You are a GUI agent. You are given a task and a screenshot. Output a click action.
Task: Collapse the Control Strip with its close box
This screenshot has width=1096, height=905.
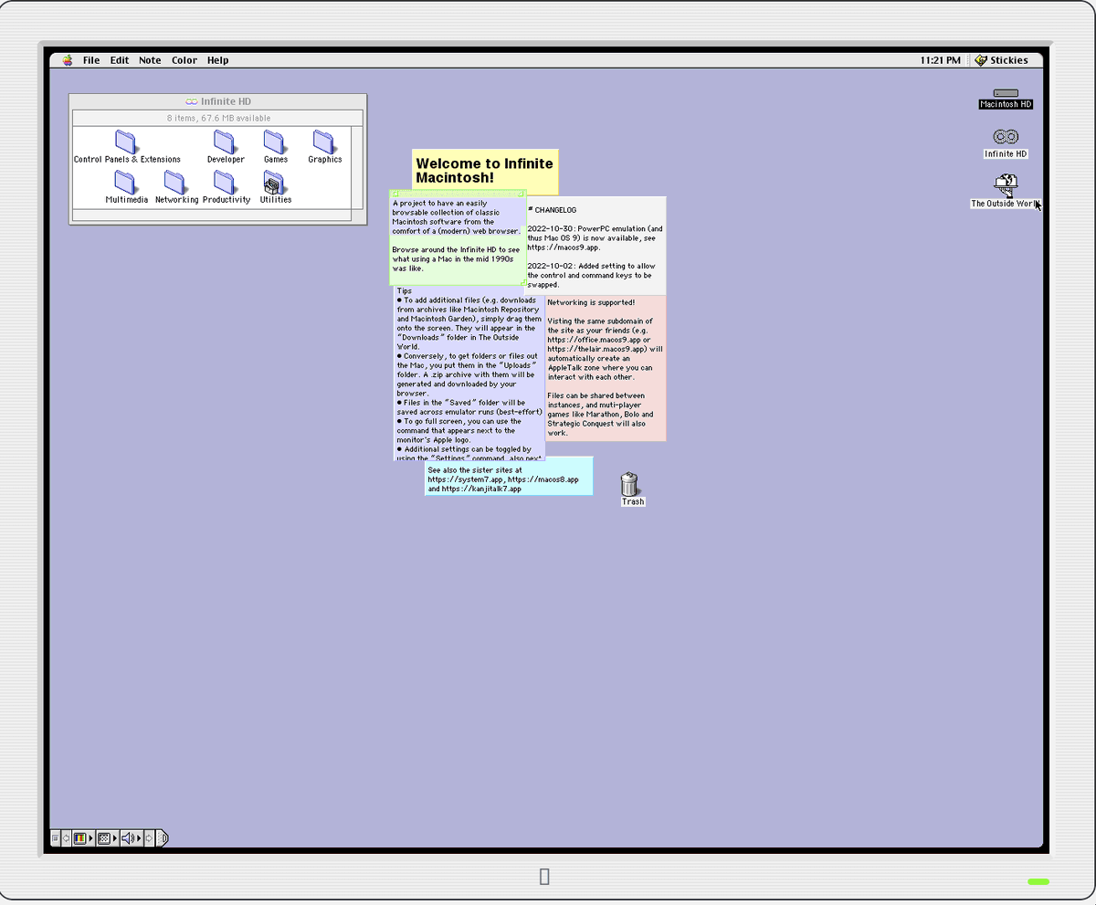[56, 838]
